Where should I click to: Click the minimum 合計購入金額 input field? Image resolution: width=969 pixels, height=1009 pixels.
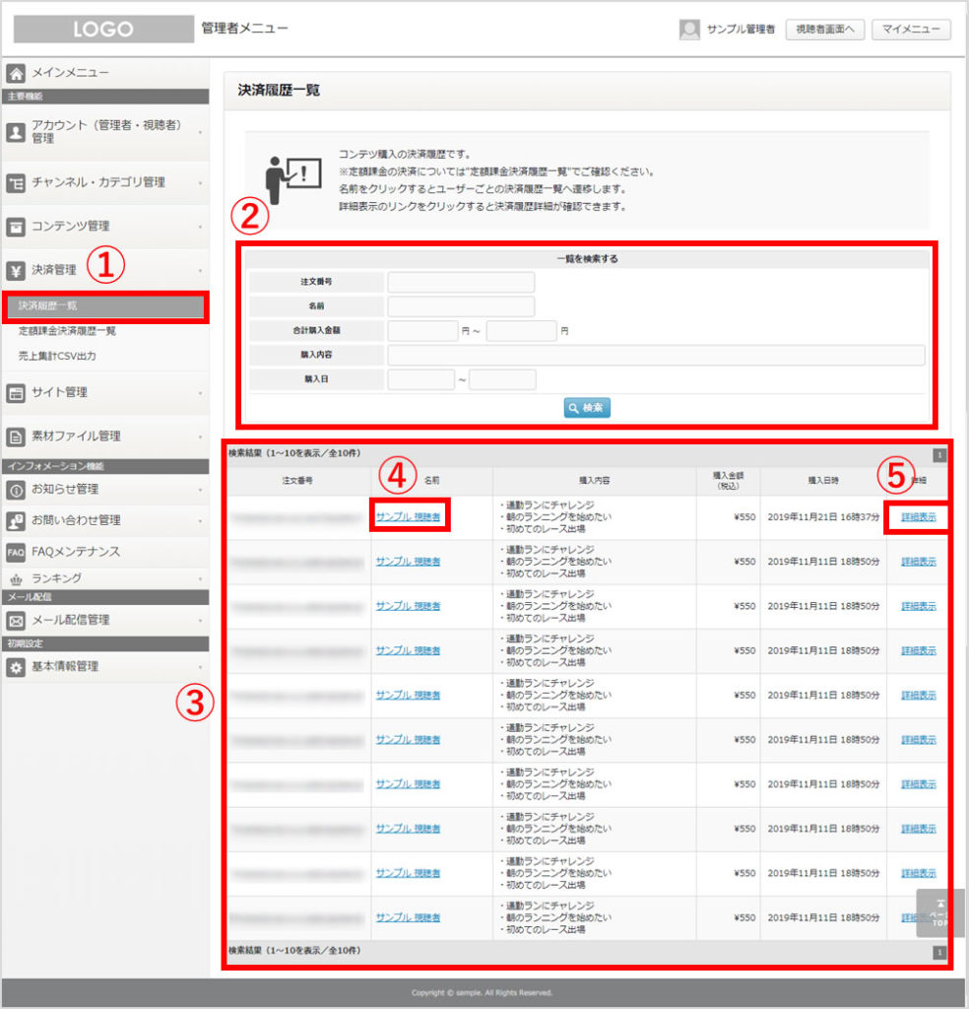tap(422, 331)
